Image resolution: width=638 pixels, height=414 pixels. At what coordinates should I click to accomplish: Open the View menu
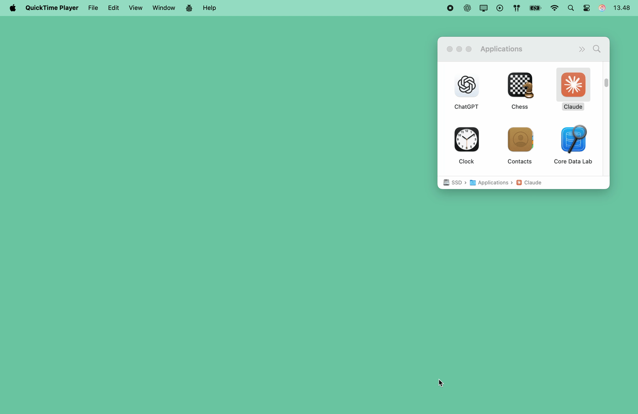coord(135,8)
